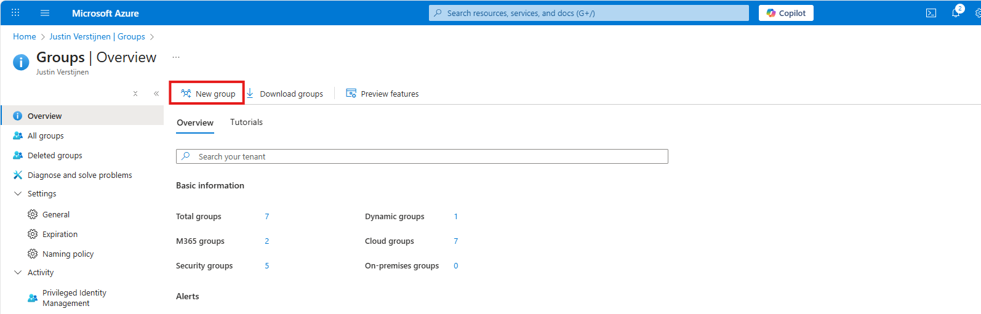The height and width of the screenshot is (314, 981).
Task: Click the gear icon next to Expiration
Action: [33, 234]
